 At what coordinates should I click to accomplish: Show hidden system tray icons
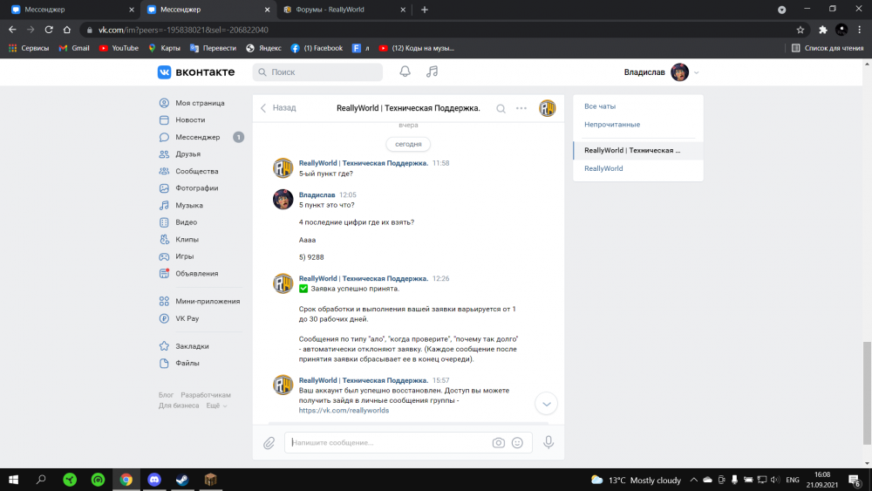point(693,480)
